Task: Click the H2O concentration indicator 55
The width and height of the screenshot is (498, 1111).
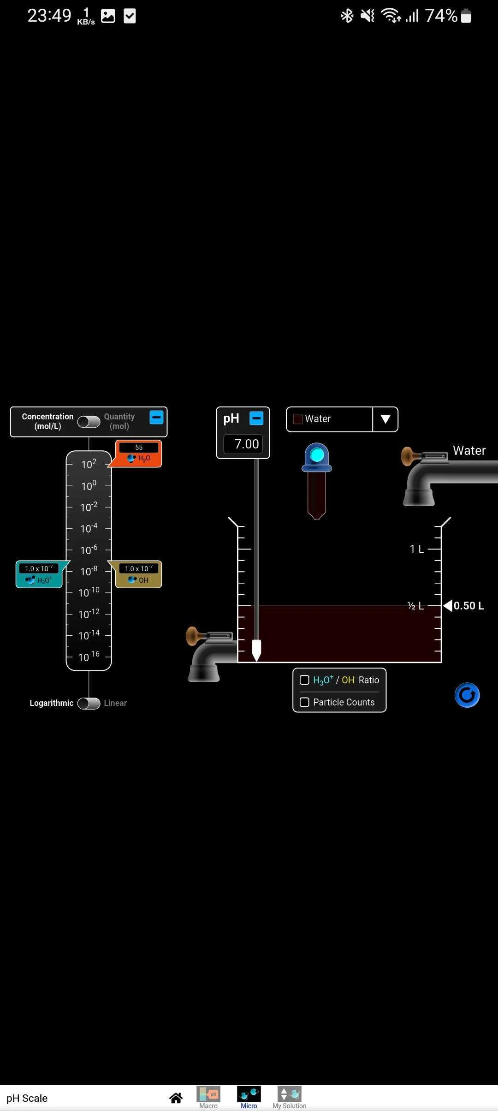Action: [139, 454]
